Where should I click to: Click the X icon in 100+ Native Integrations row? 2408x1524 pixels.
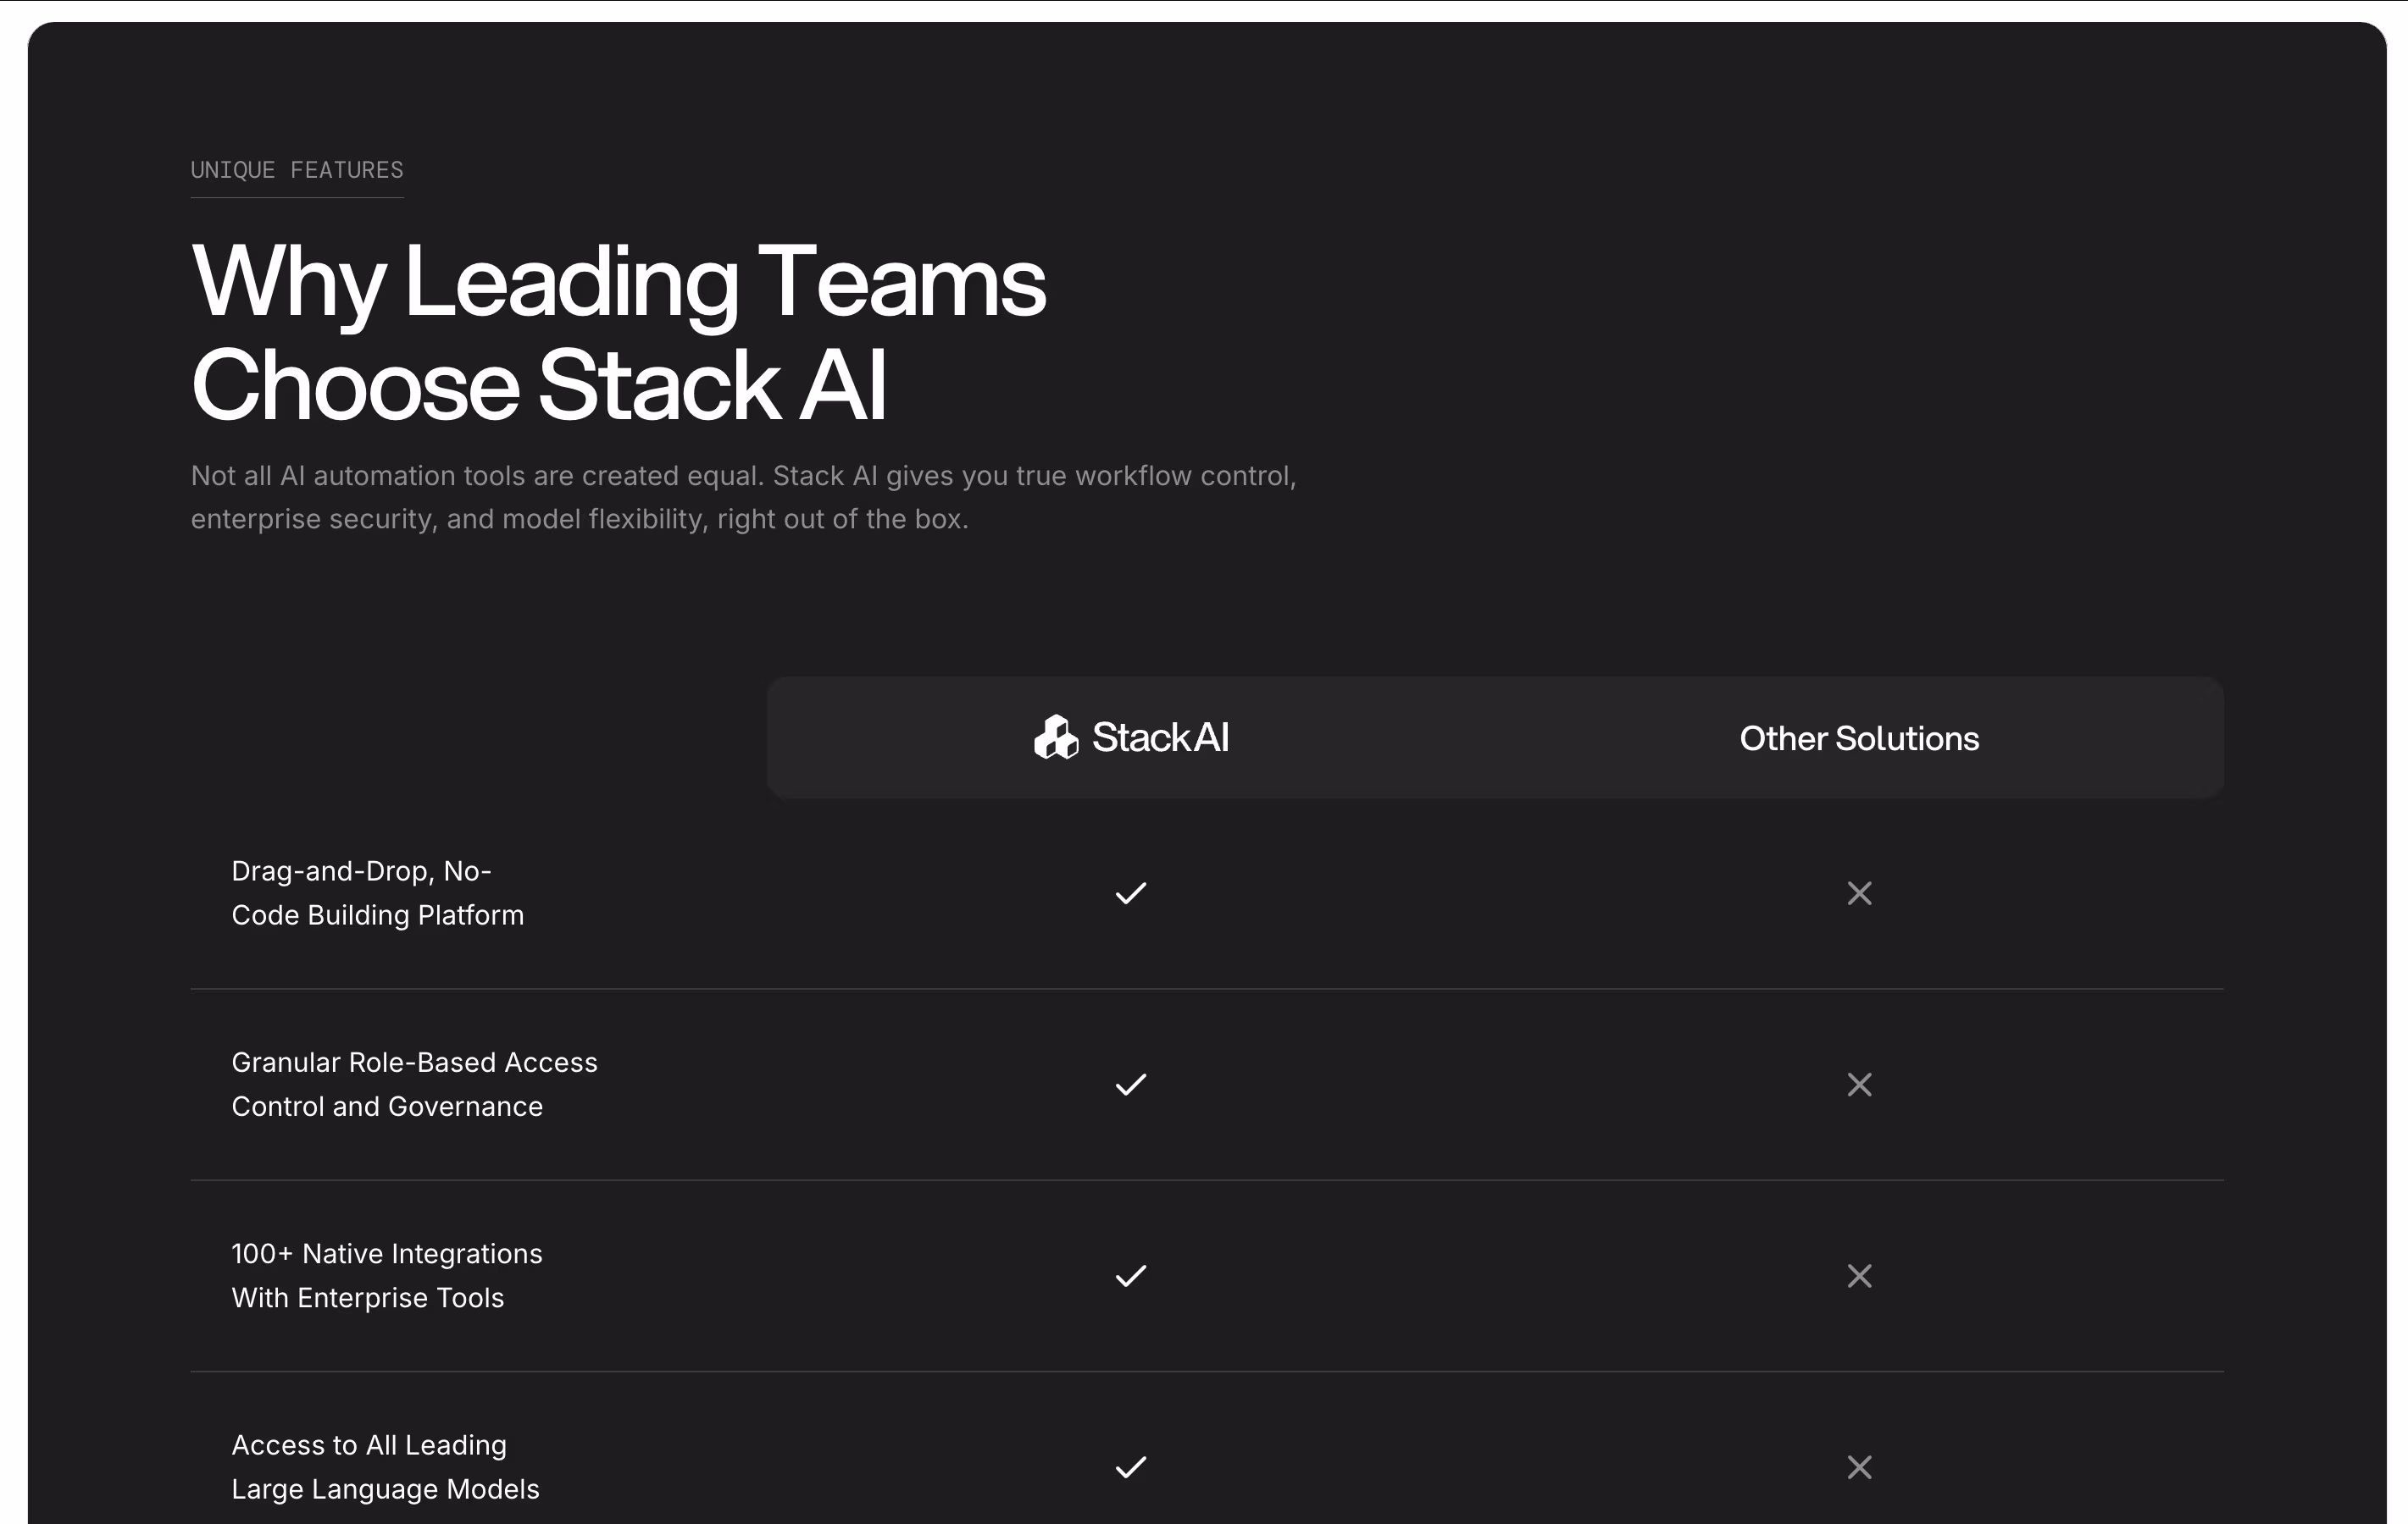click(1859, 1276)
